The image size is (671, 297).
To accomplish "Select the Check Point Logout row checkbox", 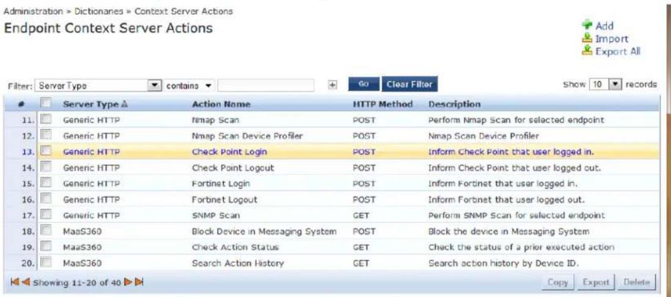I will (x=45, y=168).
